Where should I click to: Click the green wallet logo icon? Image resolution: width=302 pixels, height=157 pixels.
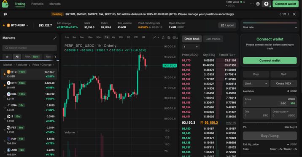coord(5,4)
